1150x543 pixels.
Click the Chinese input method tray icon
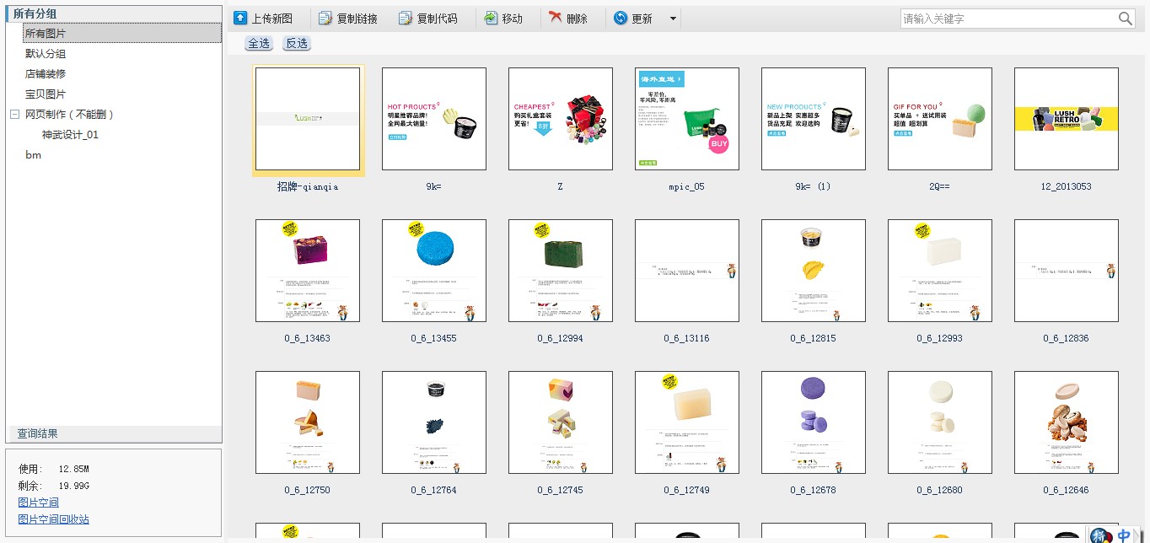pyautogui.click(x=1124, y=535)
